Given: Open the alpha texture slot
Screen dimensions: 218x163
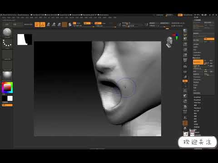Looking at the screenshot, I should tap(7, 55).
